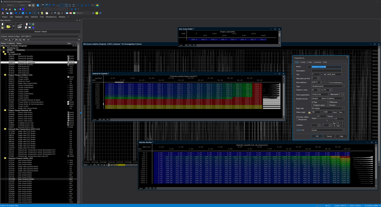Click the yellow floppy save icon in Map selection
Image resolution: width=381 pixels, height=207 pixels.
(2, 28)
